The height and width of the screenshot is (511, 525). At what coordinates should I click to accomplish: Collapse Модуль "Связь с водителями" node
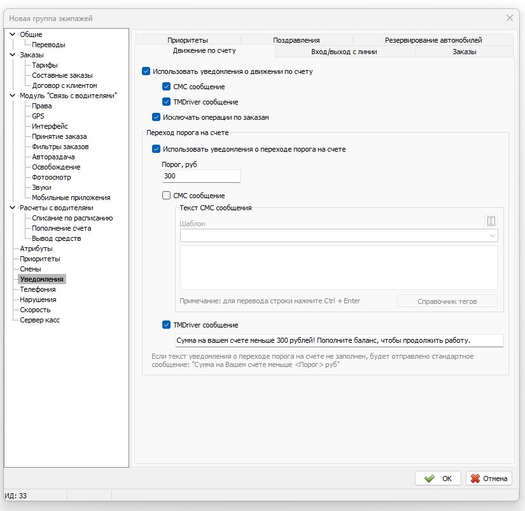tap(12, 96)
